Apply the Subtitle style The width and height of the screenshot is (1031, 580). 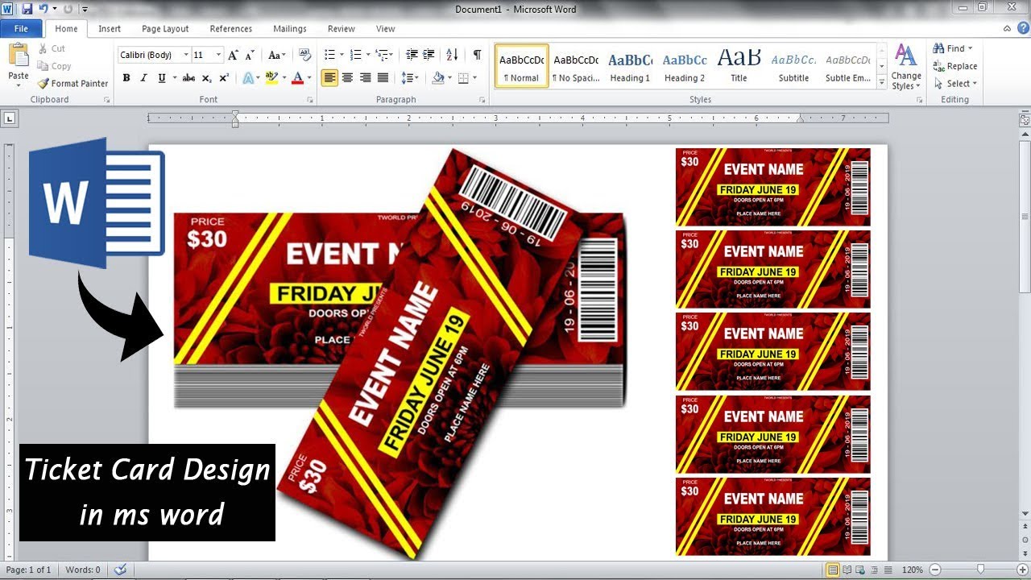click(x=793, y=67)
